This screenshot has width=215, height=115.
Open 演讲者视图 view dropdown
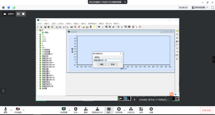pos(201,8)
